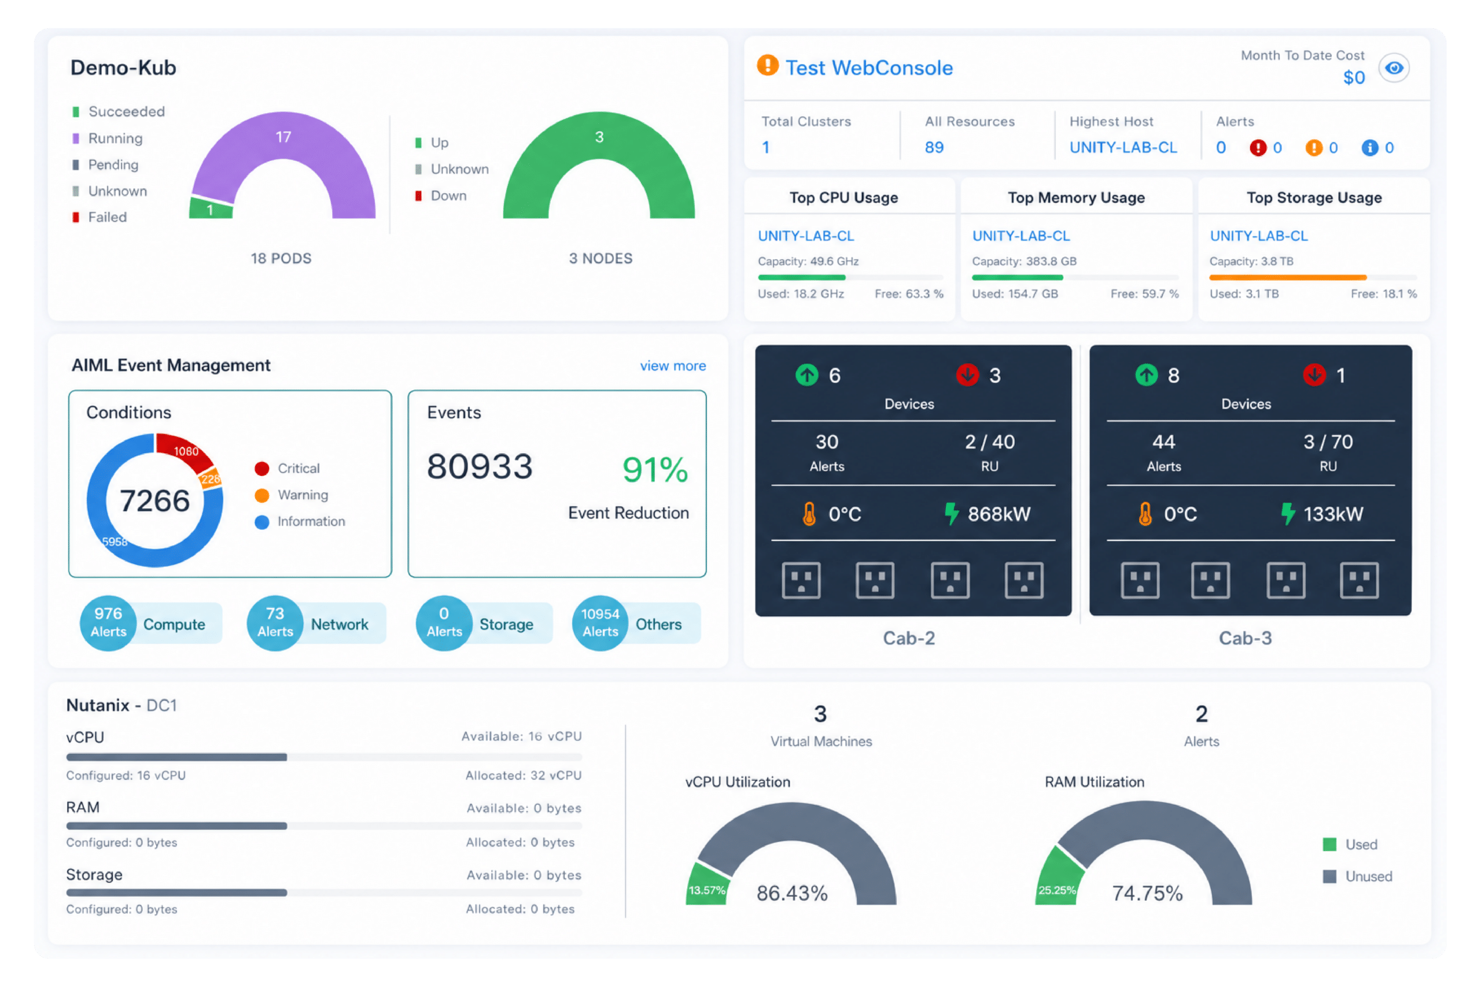Image resolution: width=1481 pixels, height=987 pixels.
Task: Click the red down-arrow devices icon in Cab-3
Action: coord(1314,375)
